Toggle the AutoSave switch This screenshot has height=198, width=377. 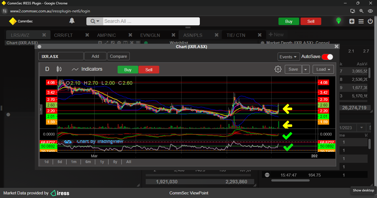click(x=327, y=57)
